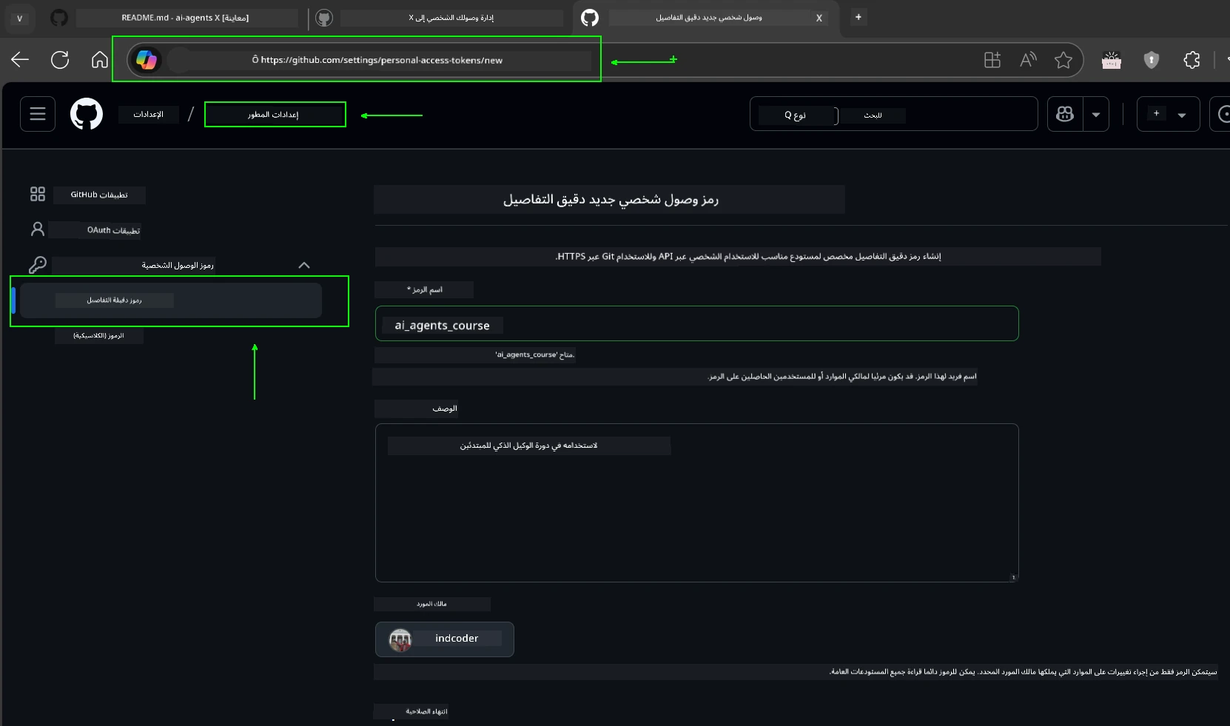Switch to the إدارة وصولك الشخصي tab
This screenshot has height=726, width=1230.
click(x=453, y=17)
